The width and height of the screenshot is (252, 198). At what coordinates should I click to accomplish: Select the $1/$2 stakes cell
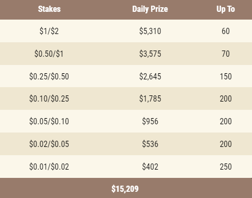[x=49, y=31]
